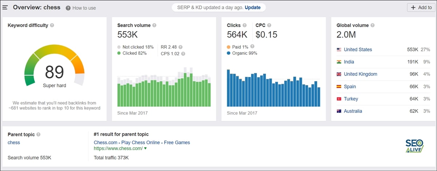Select India in the global volume list

click(349, 62)
